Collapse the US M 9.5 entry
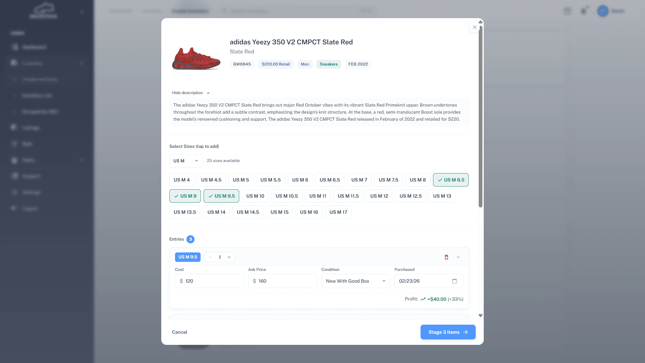The image size is (645, 363). point(458,257)
